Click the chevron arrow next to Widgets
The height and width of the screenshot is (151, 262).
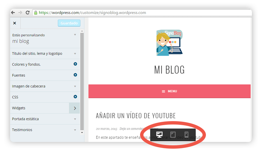pos(75,108)
